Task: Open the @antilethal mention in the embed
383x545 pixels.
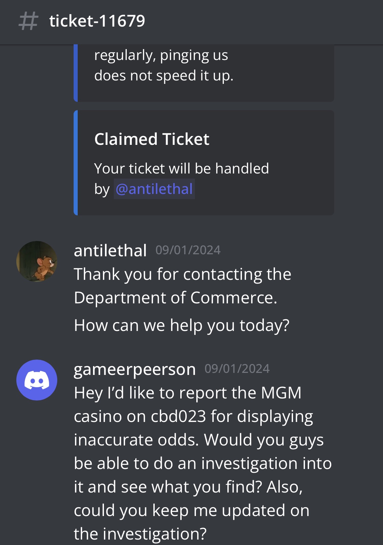Action: [154, 189]
